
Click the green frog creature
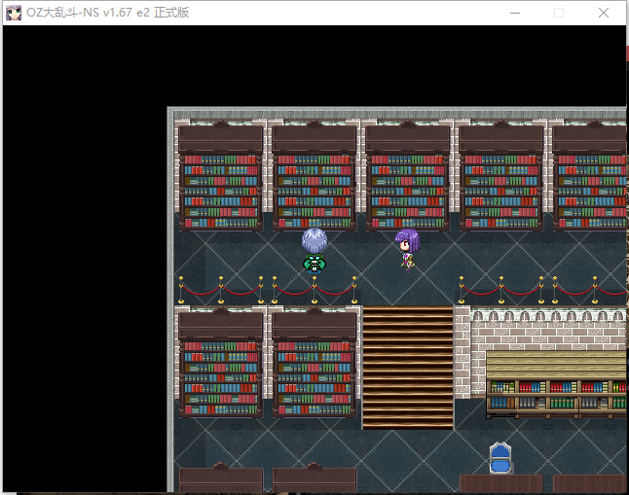(x=314, y=264)
